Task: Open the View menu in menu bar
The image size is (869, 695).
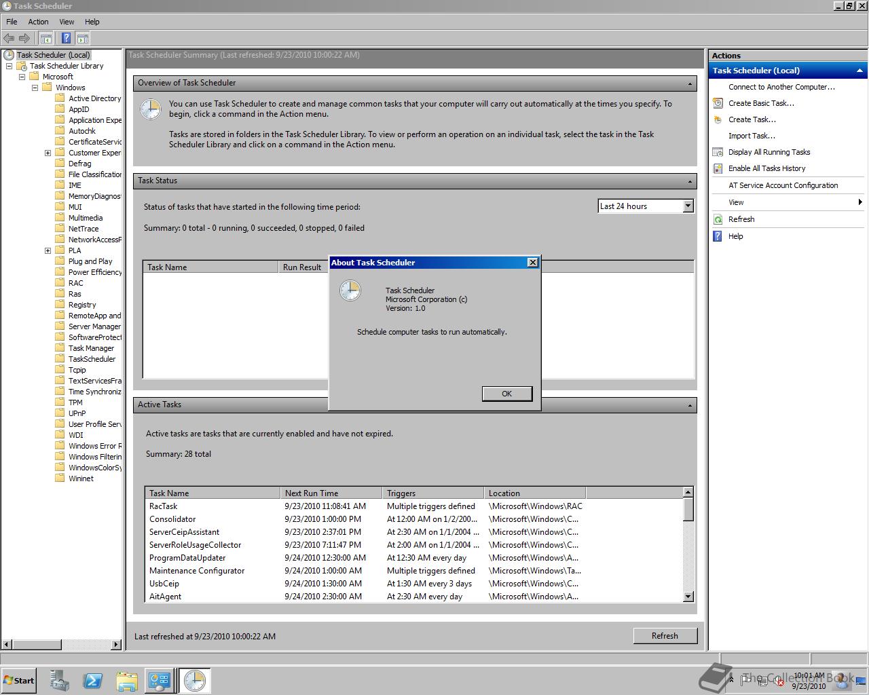Action: click(67, 22)
